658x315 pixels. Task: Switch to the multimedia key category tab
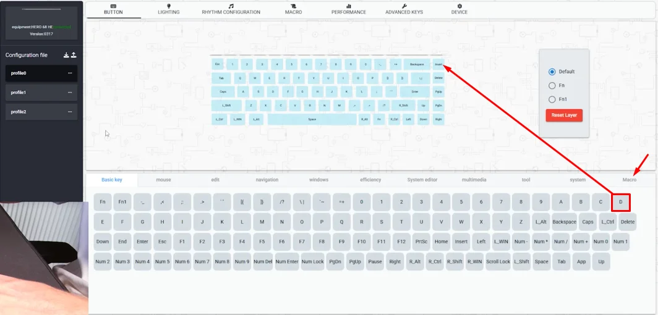474,180
